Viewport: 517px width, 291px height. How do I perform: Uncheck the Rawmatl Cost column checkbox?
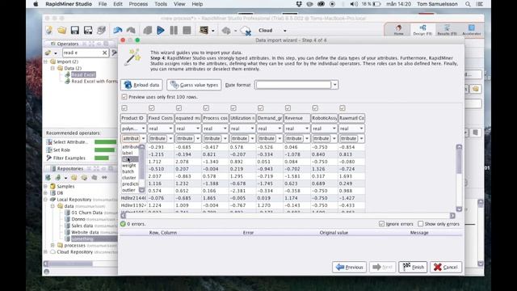343,108
